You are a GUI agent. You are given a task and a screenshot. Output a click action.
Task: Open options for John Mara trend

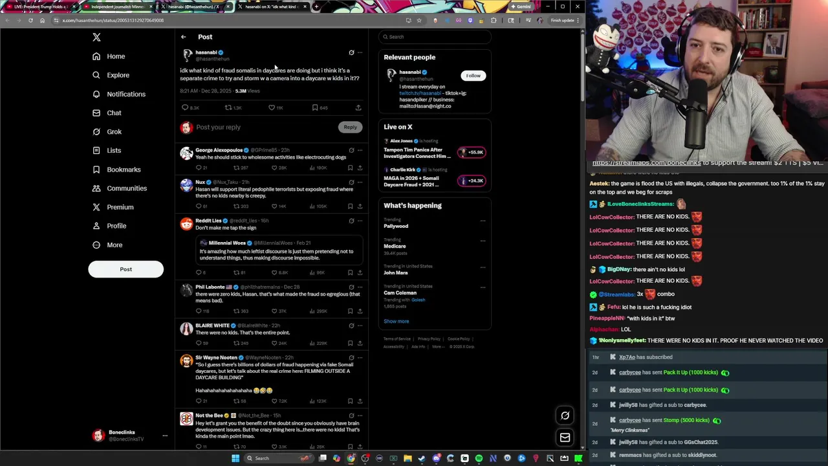(483, 267)
